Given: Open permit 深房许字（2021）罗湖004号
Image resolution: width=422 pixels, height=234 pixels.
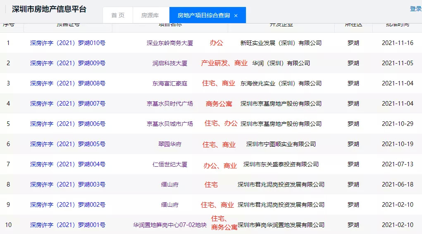Looking at the screenshot, I should click(68, 164).
